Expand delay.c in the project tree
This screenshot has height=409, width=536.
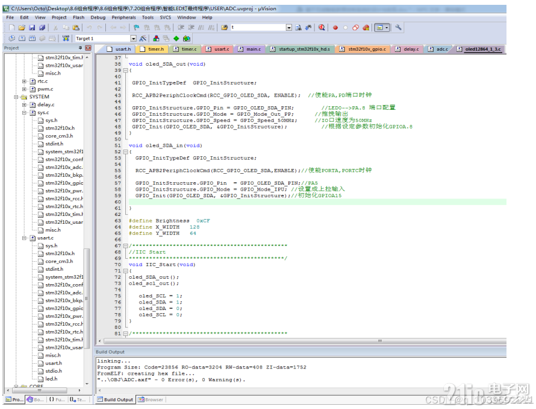(24, 105)
